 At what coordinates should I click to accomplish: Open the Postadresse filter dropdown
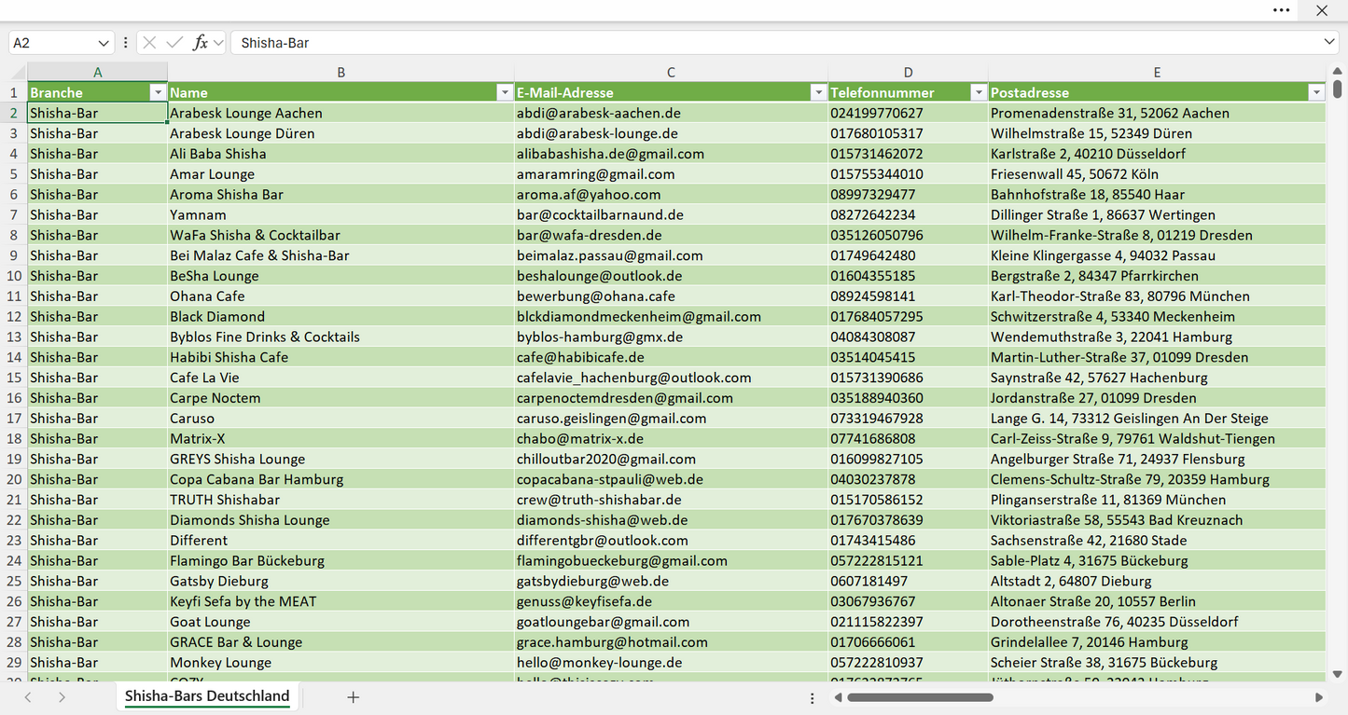tap(1316, 92)
